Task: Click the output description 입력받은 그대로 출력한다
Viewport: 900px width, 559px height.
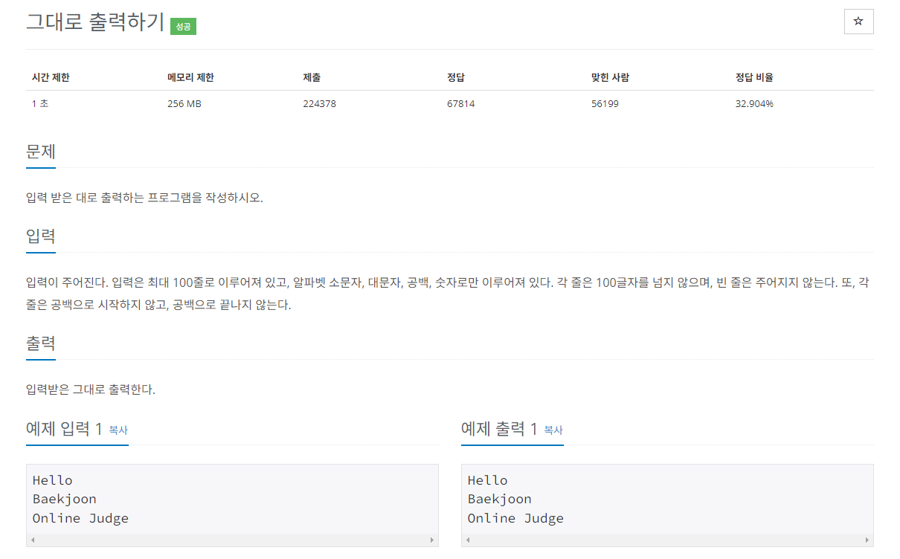Action: click(91, 390)
